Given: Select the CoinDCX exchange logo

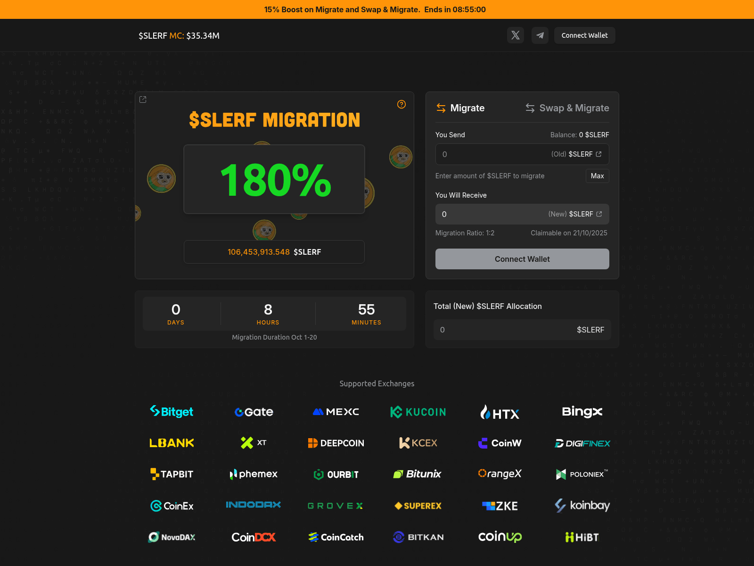Looking at the screenshot, I should [253, 537].
